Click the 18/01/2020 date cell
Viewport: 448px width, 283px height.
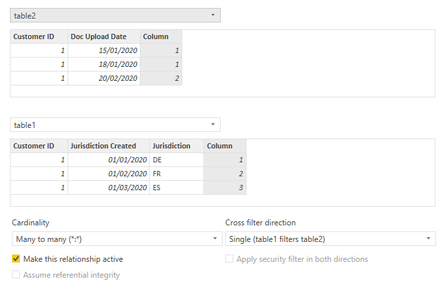click(104, 64)
